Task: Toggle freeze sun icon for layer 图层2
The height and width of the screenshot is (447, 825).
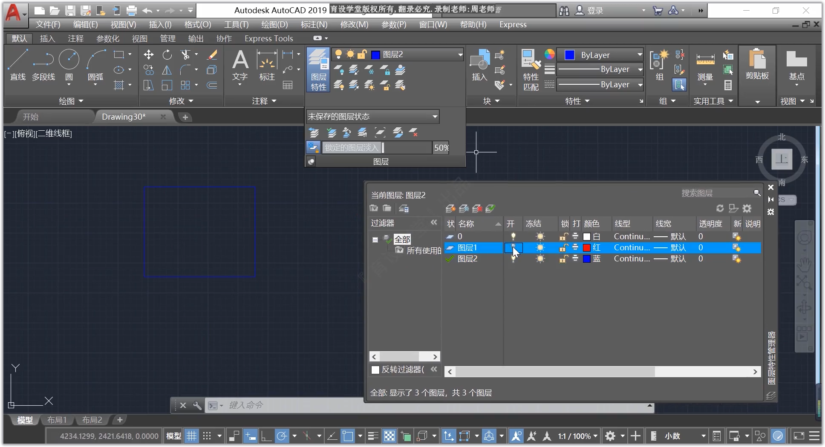Action: [x=540, y=258]
